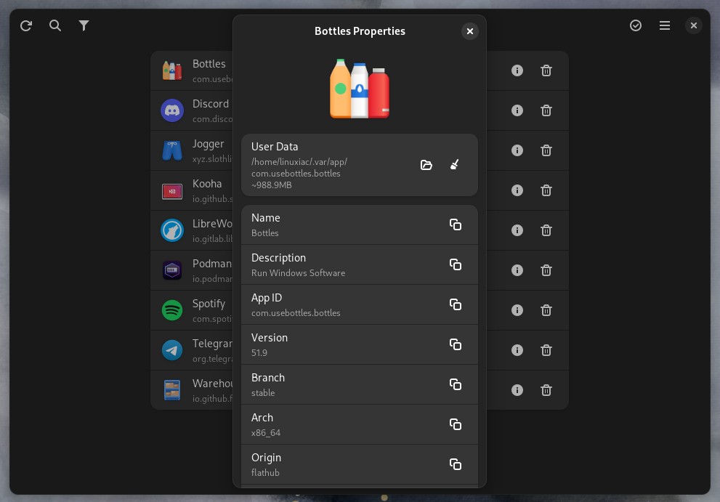Copy the Description value

point(455,264)
